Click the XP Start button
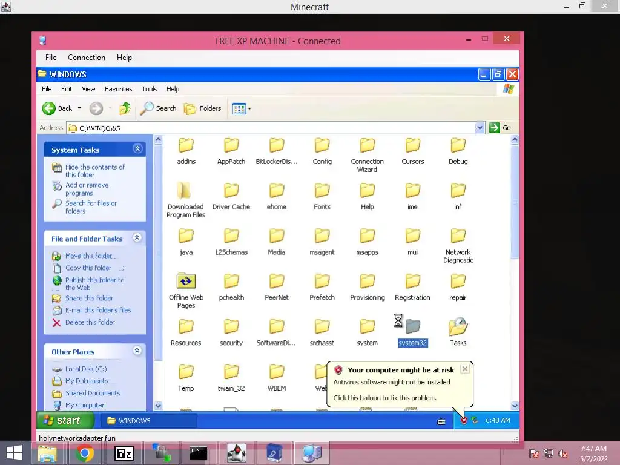 [65, 420]
